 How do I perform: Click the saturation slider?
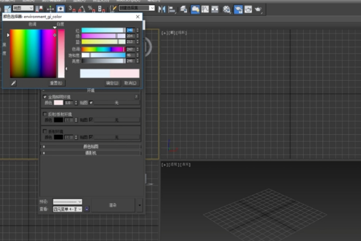[x=103, y=55]
